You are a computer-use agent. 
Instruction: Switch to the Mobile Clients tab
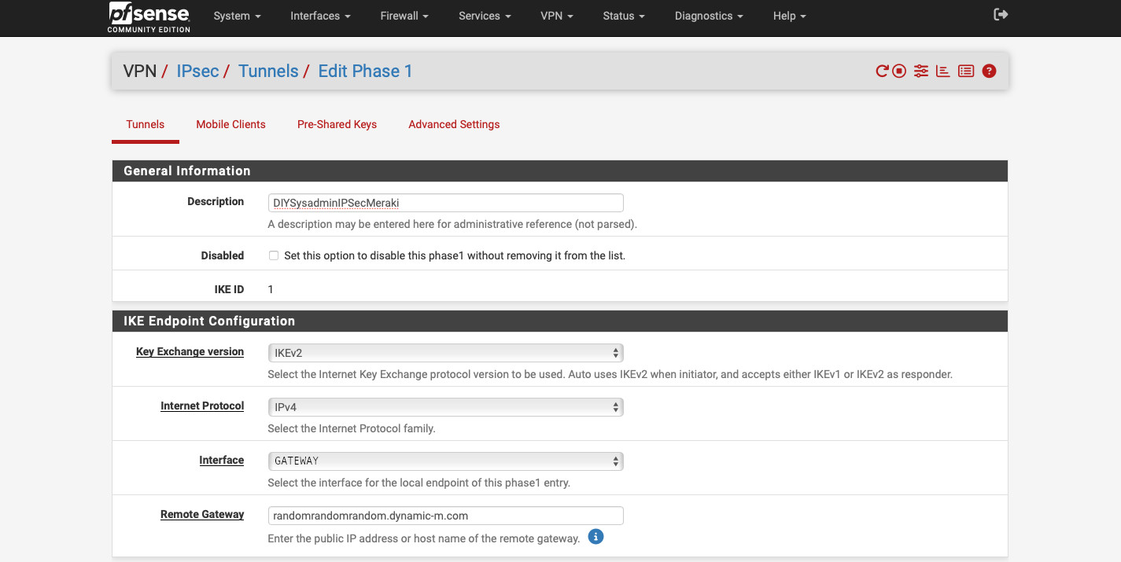point(230,124)
